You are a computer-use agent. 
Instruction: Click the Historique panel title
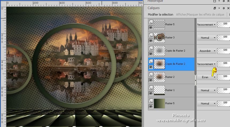(155, 1)
